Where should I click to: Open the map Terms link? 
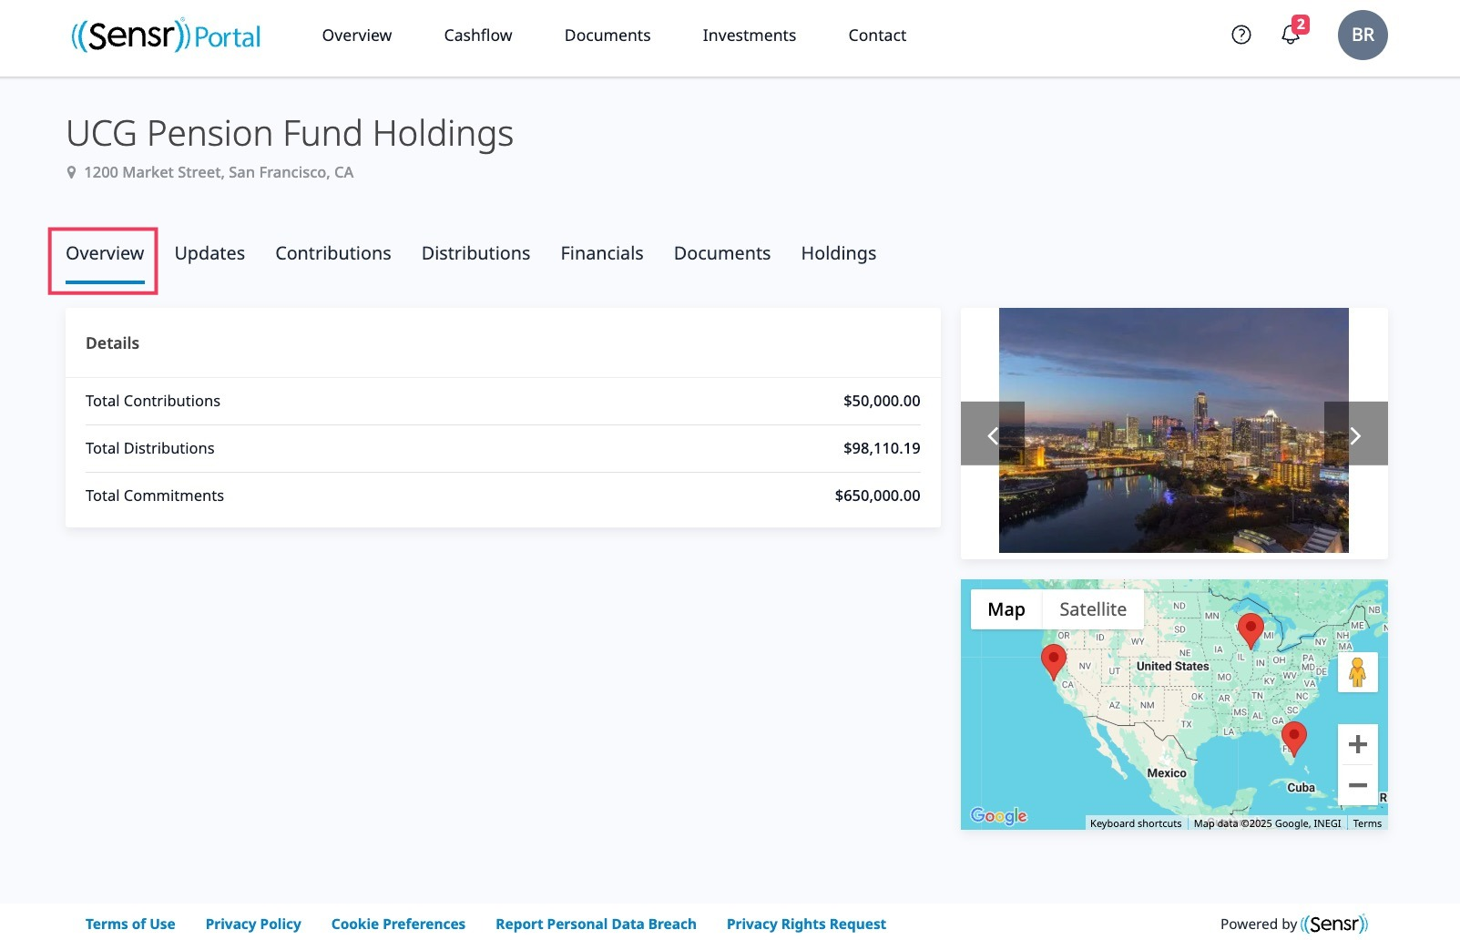1367,823
